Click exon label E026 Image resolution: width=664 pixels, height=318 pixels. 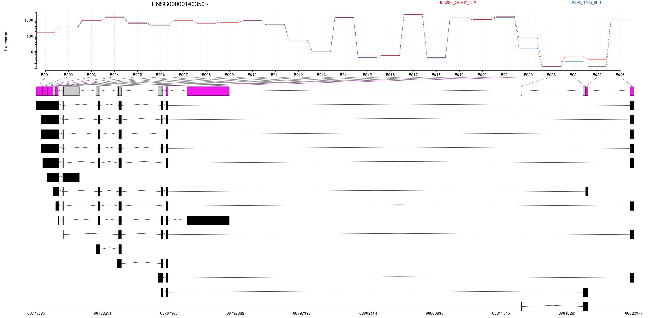click(620, 75)
